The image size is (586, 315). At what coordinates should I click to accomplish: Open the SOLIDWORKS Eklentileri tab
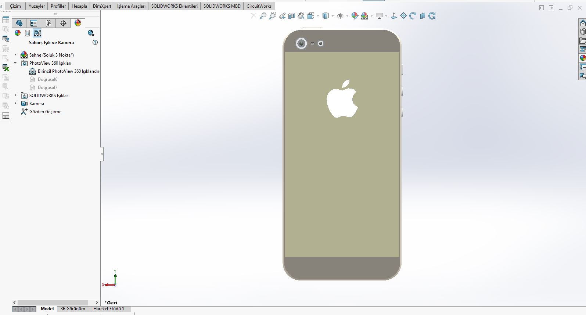tap(175, 6)
